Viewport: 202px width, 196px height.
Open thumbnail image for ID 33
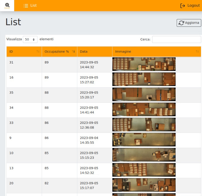point(144,125)
